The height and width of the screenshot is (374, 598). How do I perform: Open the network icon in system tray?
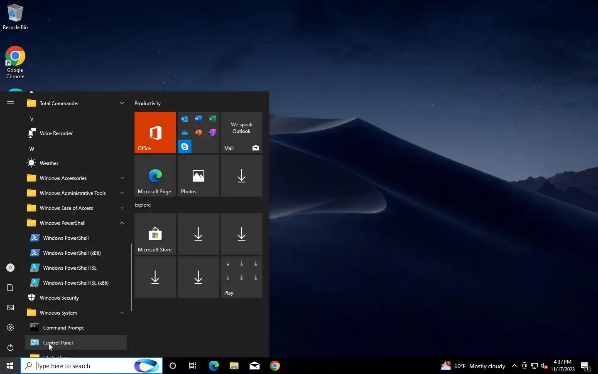tap(534, 366)
